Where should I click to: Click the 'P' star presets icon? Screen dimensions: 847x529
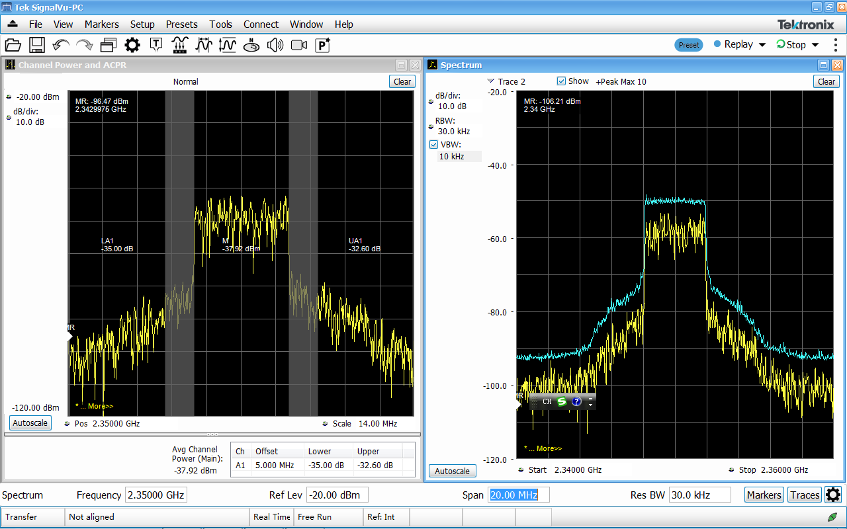pyautogui.click(x=323, y=45)
